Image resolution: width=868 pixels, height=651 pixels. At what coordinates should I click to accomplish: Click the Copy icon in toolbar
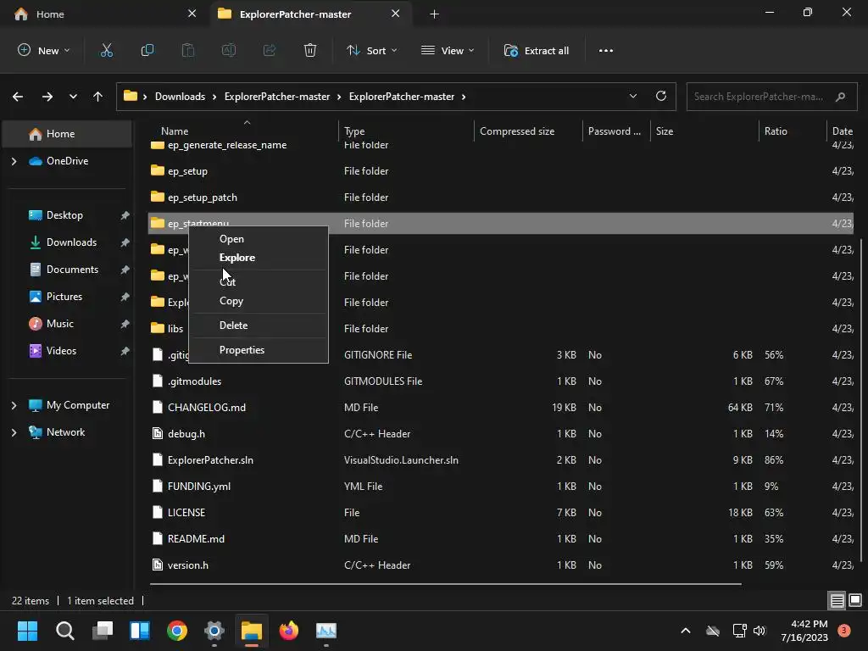pos(147,50)
